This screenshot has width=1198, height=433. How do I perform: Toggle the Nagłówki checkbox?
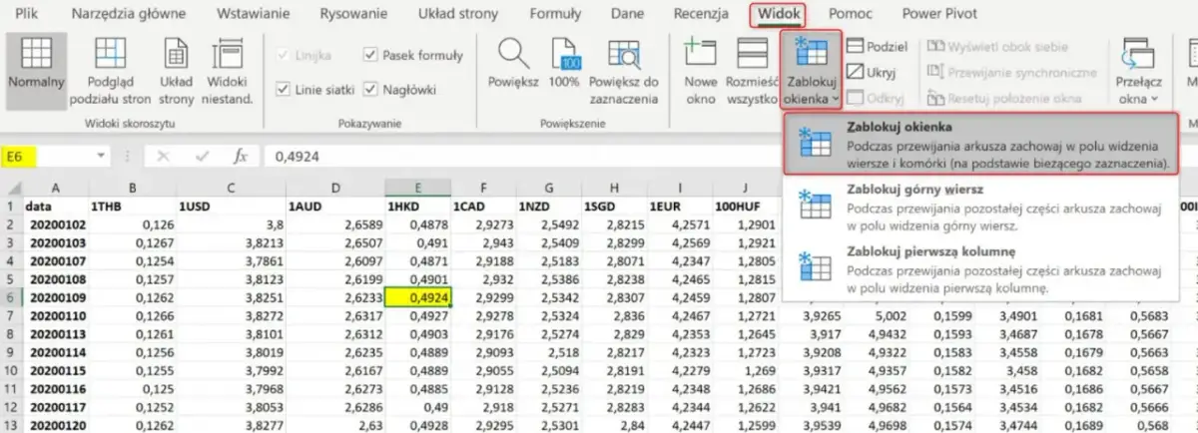tap(371, 89)
